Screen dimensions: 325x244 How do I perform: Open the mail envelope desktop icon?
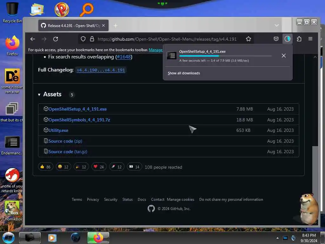tap(37, 9)
